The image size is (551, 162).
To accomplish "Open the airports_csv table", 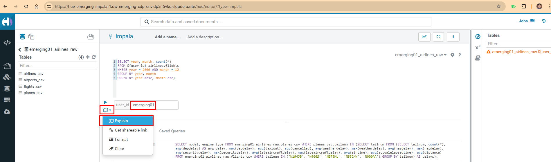I will click(34, 80).
